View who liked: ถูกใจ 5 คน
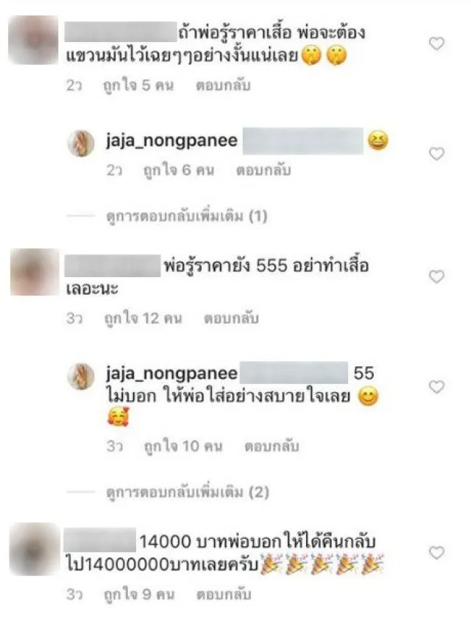The height and width of the screenshot is (620, 471). pos(138,85)
